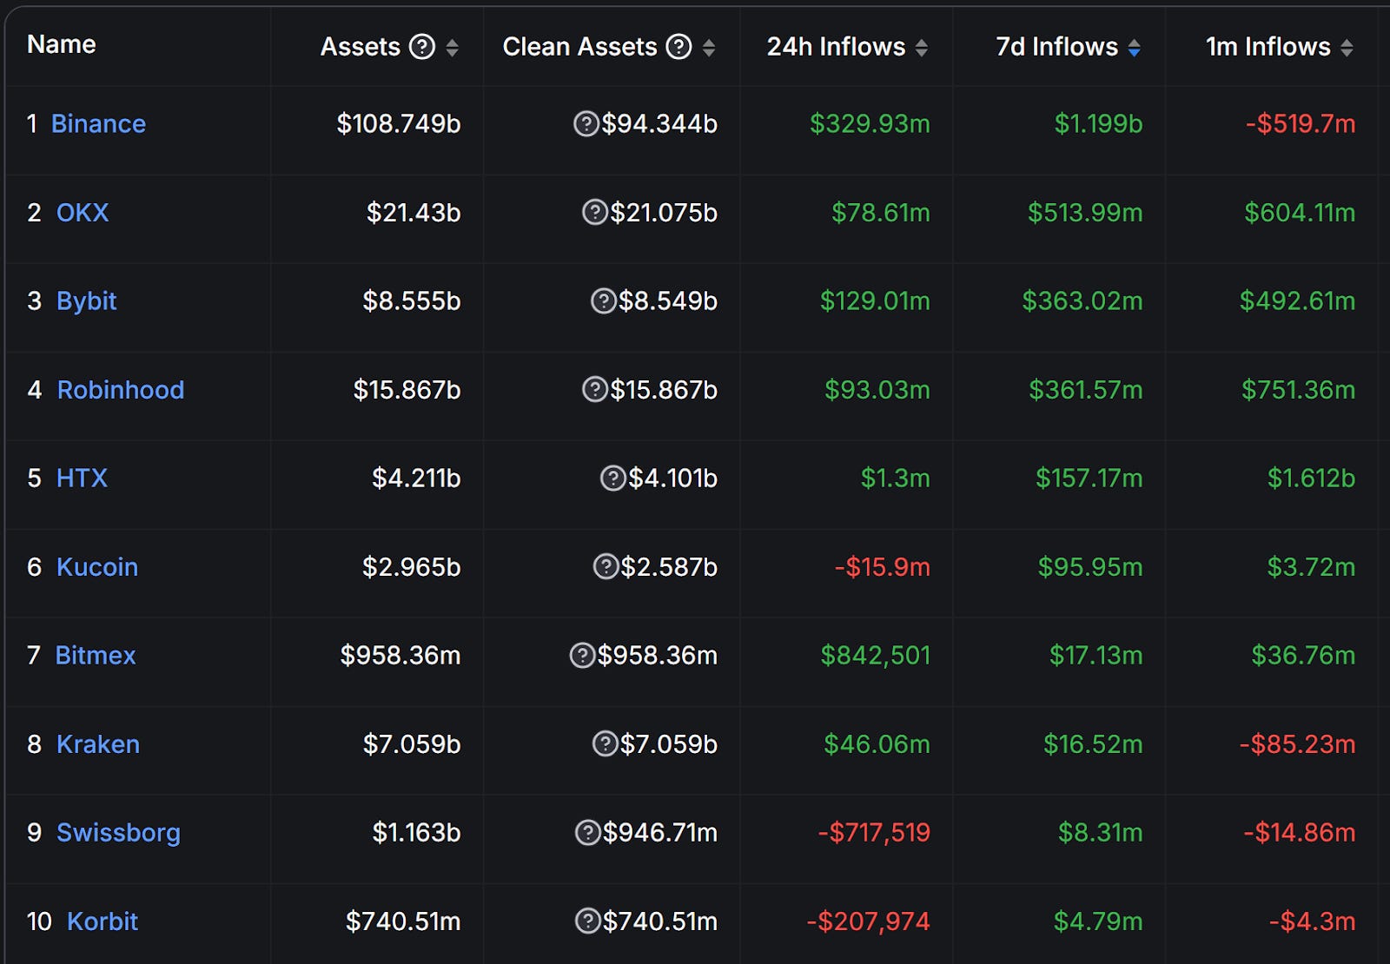Select Kraken 1m inflow -$85.23m

1297,743
